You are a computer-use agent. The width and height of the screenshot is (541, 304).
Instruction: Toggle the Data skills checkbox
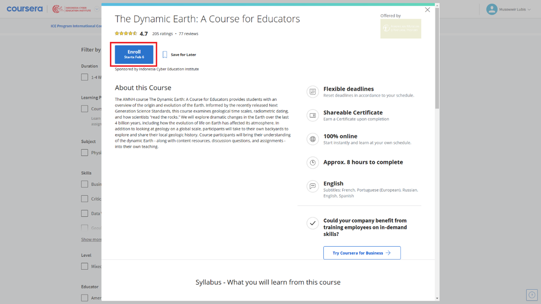85,214
